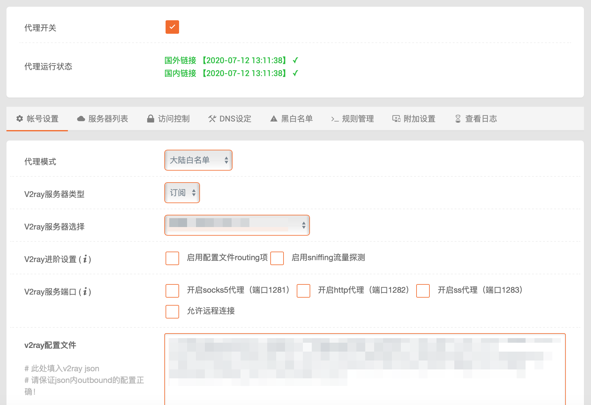This screenshot has width=591, height=405.
Task: Open 规则管理 terminal icon panel
Action: pos(355,119)
